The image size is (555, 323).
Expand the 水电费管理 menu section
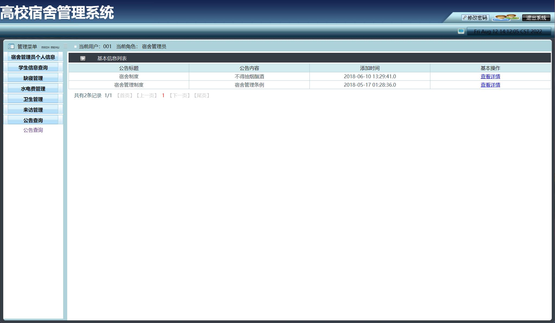[x=33, y=89]
